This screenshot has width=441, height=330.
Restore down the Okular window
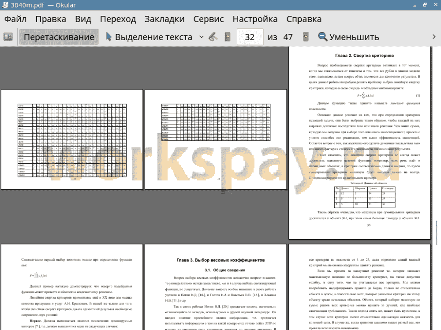pyautogui.click(x=425, y=5)
